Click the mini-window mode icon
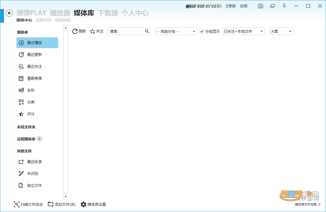This screenshot has height=212, width=326. 272,6
